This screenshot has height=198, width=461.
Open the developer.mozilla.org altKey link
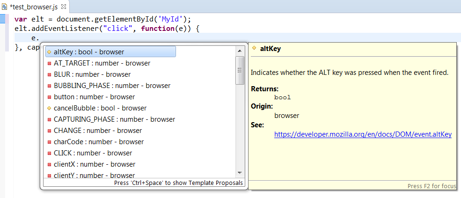363,134
